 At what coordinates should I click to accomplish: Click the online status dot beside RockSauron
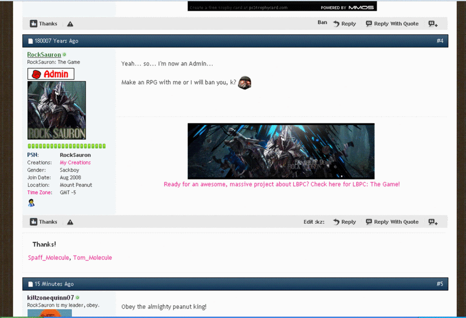click(65, 55)
